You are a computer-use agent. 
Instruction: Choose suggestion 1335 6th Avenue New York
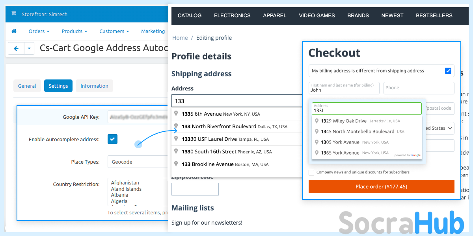(237, 114)
